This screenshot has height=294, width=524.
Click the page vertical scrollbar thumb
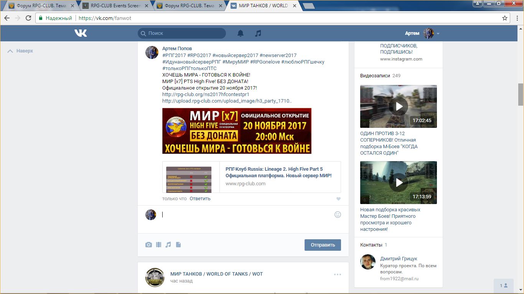(x=521, y=94)
